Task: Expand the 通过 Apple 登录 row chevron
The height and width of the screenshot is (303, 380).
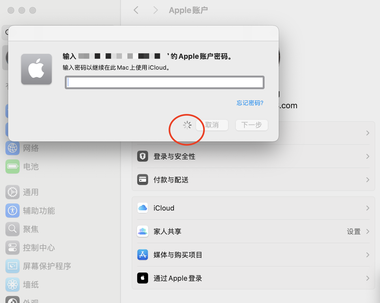Action: tap(368, 278)
